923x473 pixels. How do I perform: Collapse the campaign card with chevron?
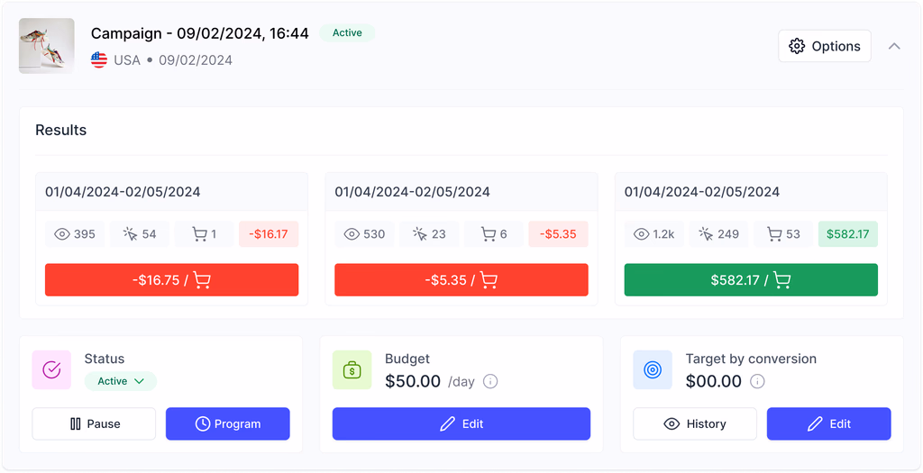[x=894, y=46]
